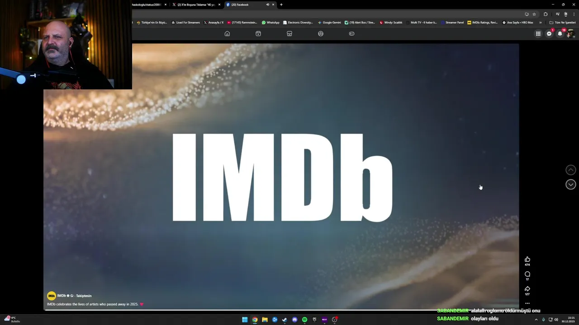Open a new browser tab
This screenshot has height=325, width=579.
281,5
